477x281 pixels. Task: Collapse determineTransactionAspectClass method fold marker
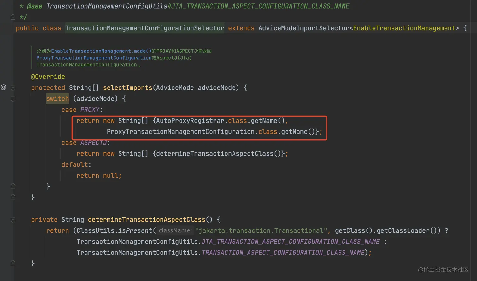point(13,220)
